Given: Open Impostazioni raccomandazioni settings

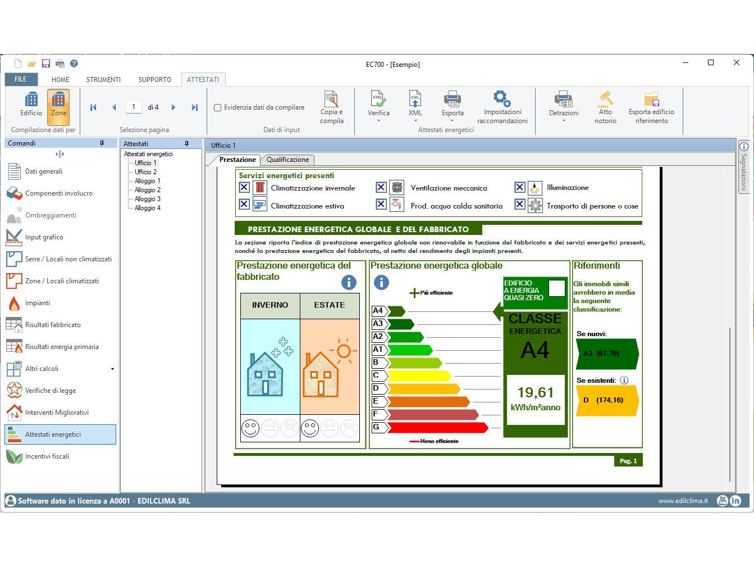Looking at the screenshot, I should click(502, 107).
